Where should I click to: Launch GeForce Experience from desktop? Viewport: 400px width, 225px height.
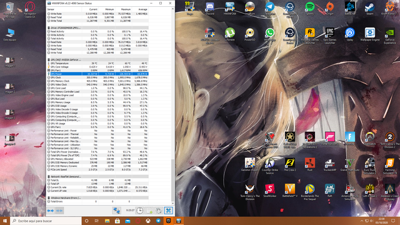pyautogui.click(x=390, y=36)
